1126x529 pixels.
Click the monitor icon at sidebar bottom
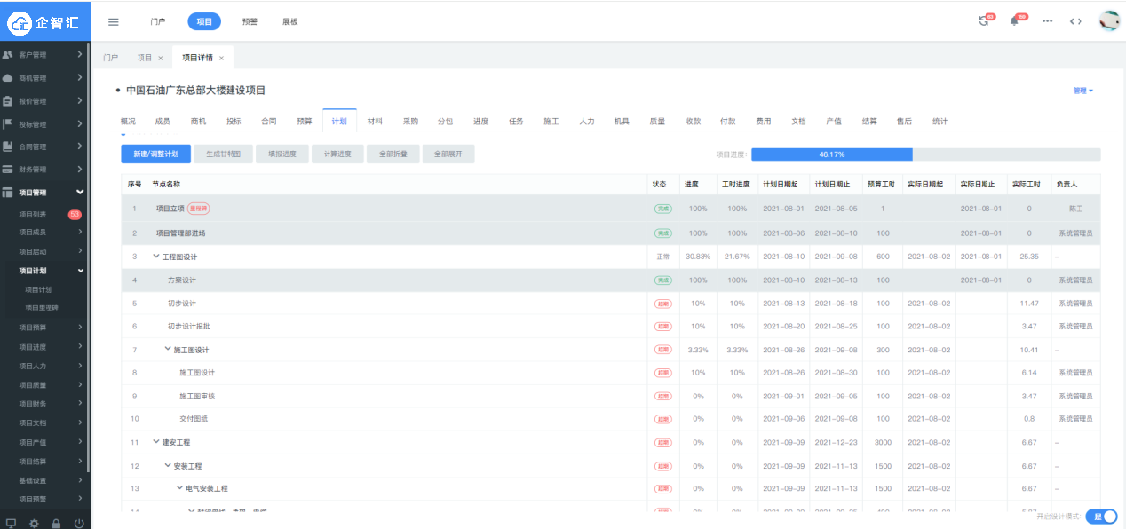click(x=11, y=523)
